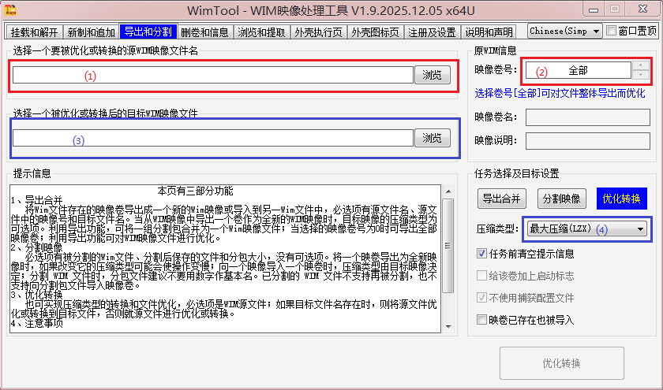This screenshot has height=390, width=663.
Task: Enable 映卷已存在也被导入 checkbox
Action: (482, 320)
